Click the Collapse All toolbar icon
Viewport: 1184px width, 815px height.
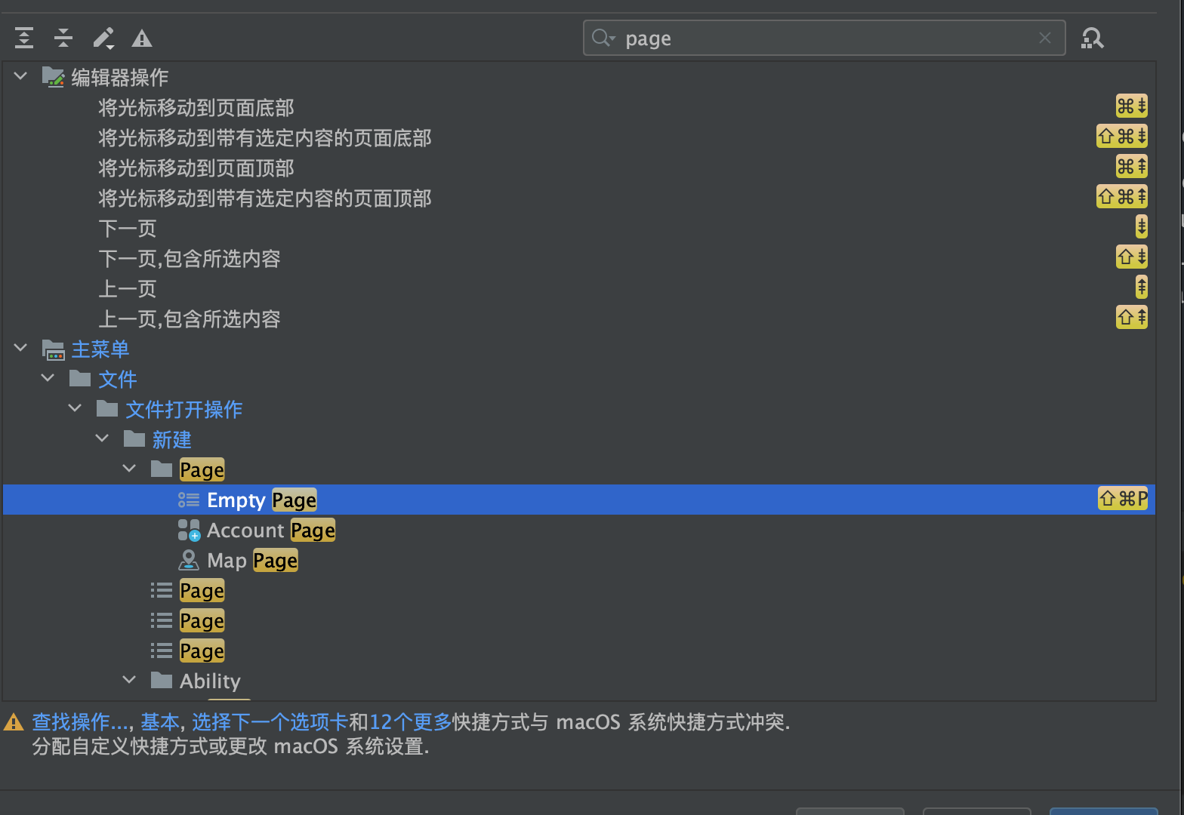tap(63, 38)
